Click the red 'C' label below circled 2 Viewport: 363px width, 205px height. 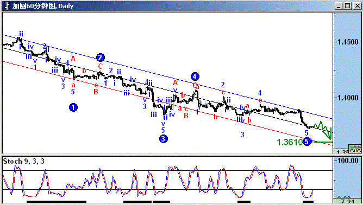tap(100, 67)
